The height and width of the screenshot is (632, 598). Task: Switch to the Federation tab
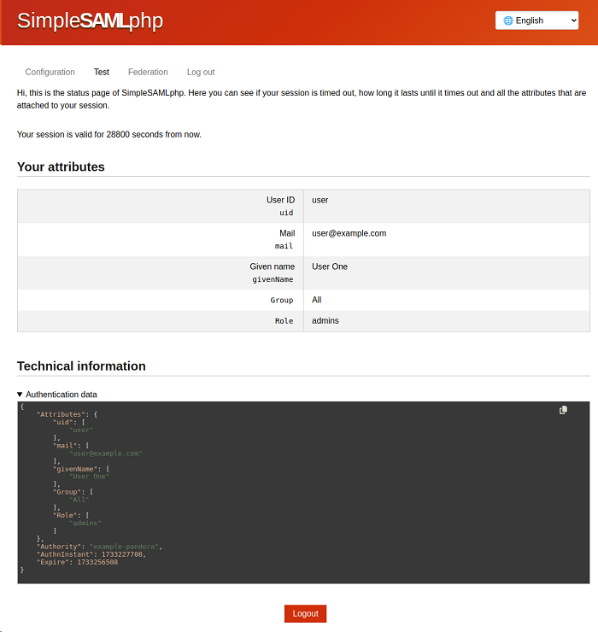click(x=148, y=72)
